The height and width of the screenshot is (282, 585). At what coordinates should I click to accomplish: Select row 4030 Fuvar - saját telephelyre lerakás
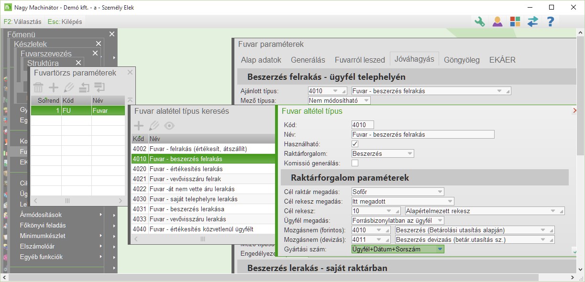tap(204, 199)
